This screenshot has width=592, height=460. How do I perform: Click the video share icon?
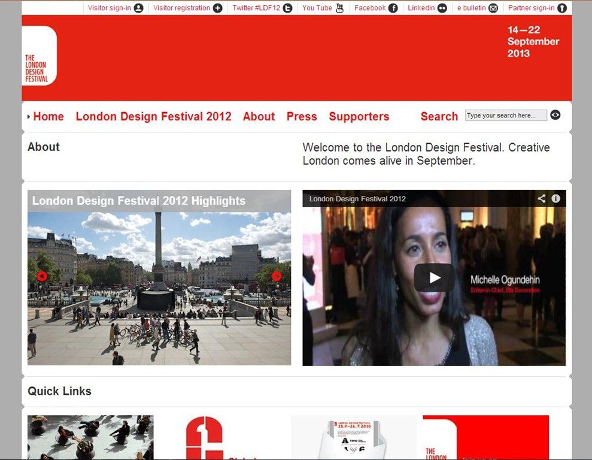pyautogui.click(x=541, y=199)
